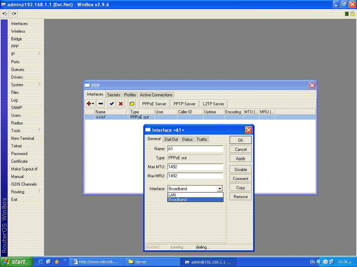Click the Max MTU input field
The width and height of the screenshot is (357, 267).
pos(195,167)
